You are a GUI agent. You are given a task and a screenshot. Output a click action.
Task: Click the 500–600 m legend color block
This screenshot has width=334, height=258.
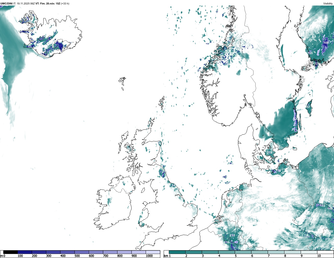82,252
